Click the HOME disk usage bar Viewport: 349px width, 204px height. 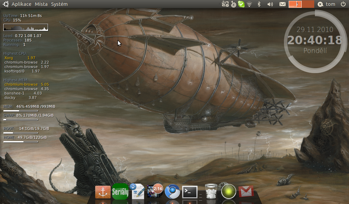(x=21, y=142)
